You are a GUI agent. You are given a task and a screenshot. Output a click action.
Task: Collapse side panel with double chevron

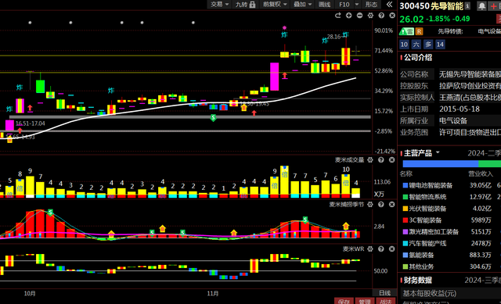[x=389, y=4]
